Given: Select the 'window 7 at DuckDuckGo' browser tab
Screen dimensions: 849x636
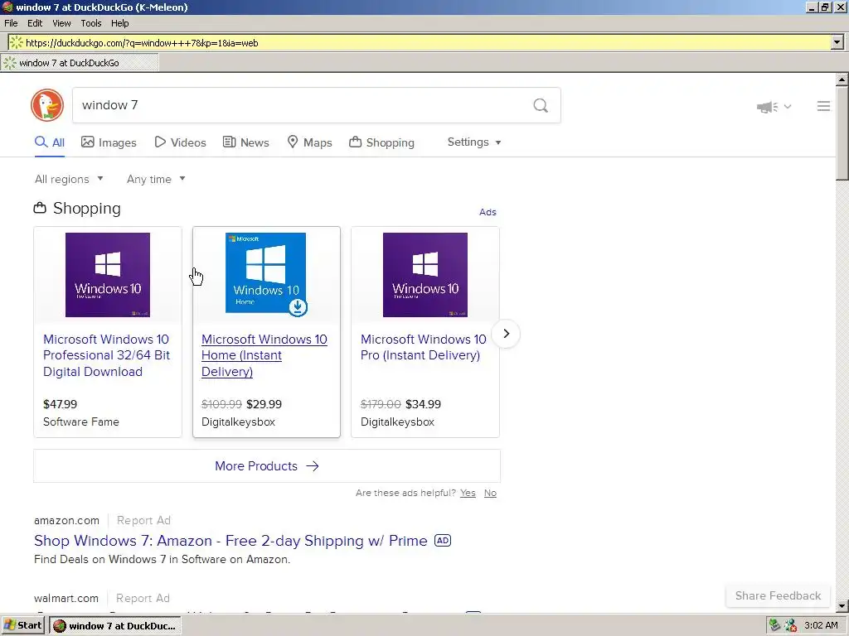Looking at the screenshot, I should pyautogui.click(x=80, y=63).
